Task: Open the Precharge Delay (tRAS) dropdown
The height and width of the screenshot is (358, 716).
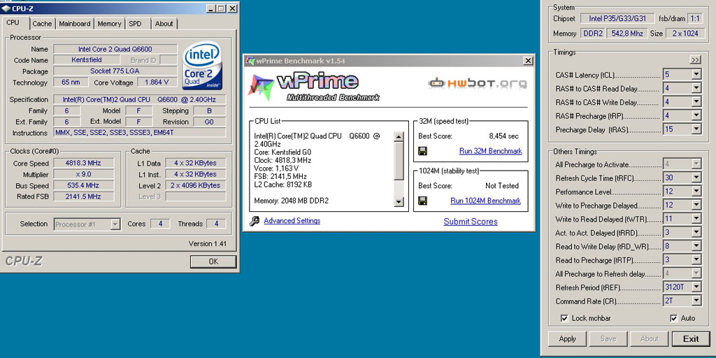Action: (696, 129)
